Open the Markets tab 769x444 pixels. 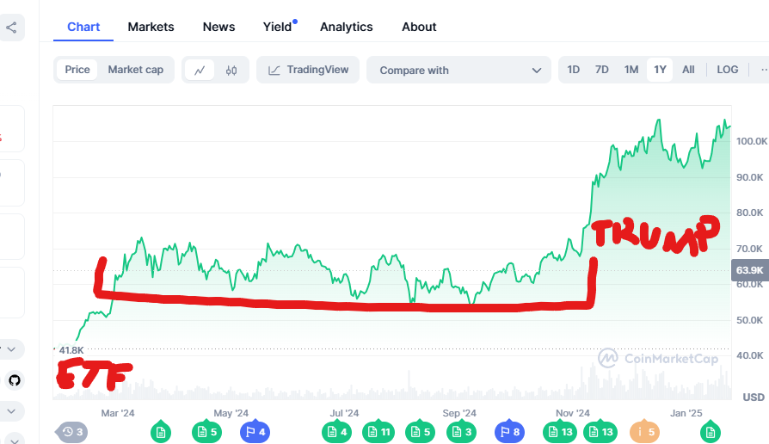click(151, 27)
